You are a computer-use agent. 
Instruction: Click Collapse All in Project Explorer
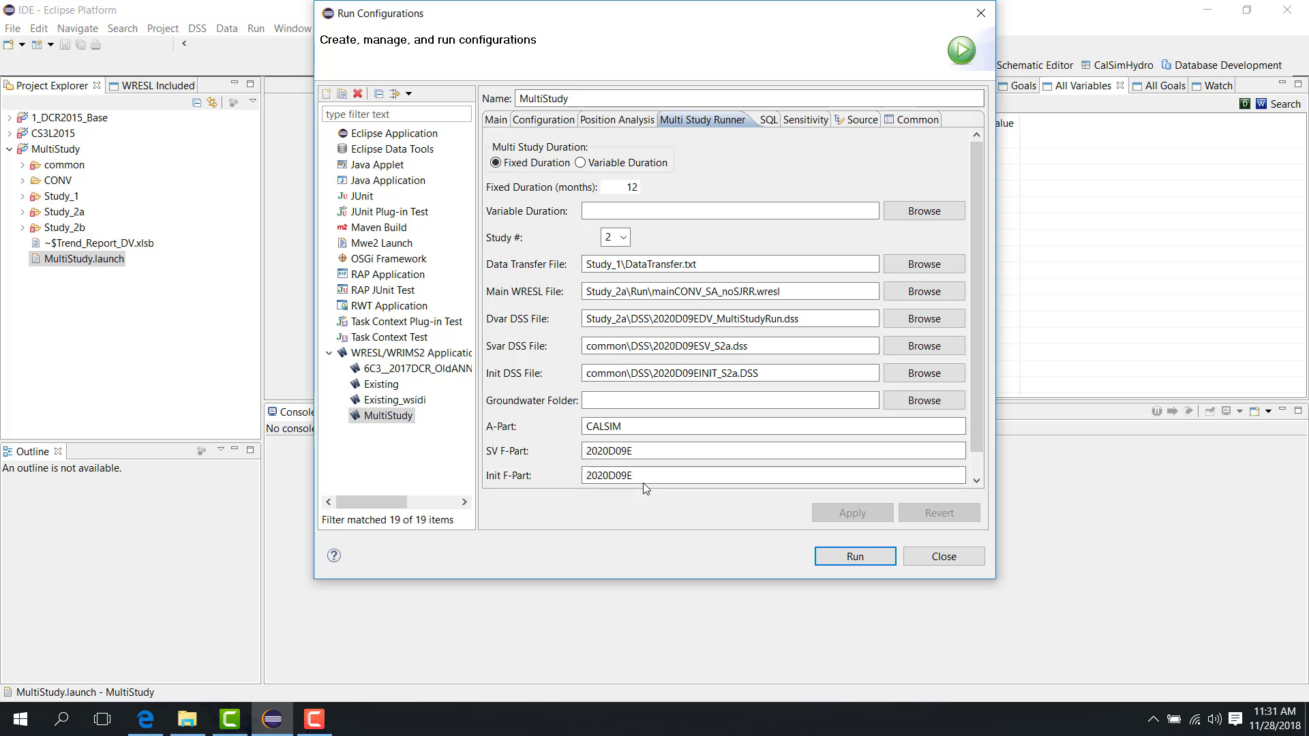point(196,102)
